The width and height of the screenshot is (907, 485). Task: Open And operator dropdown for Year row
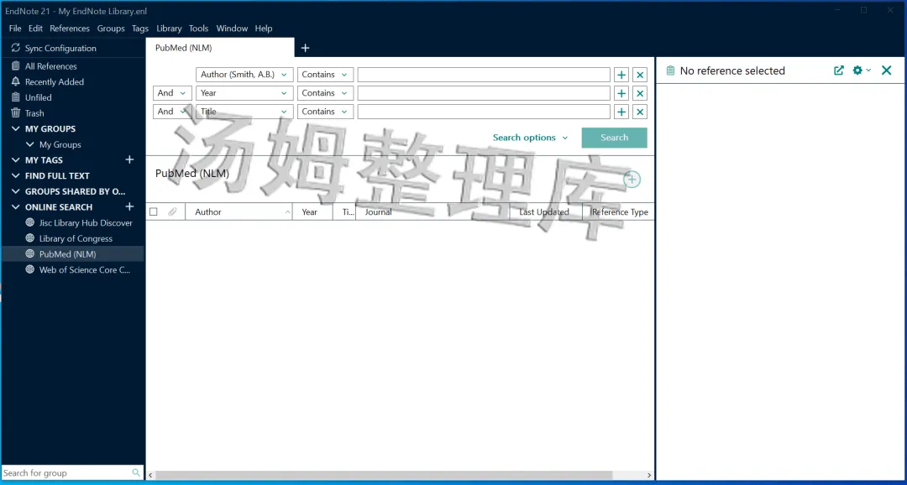point(172,93)
